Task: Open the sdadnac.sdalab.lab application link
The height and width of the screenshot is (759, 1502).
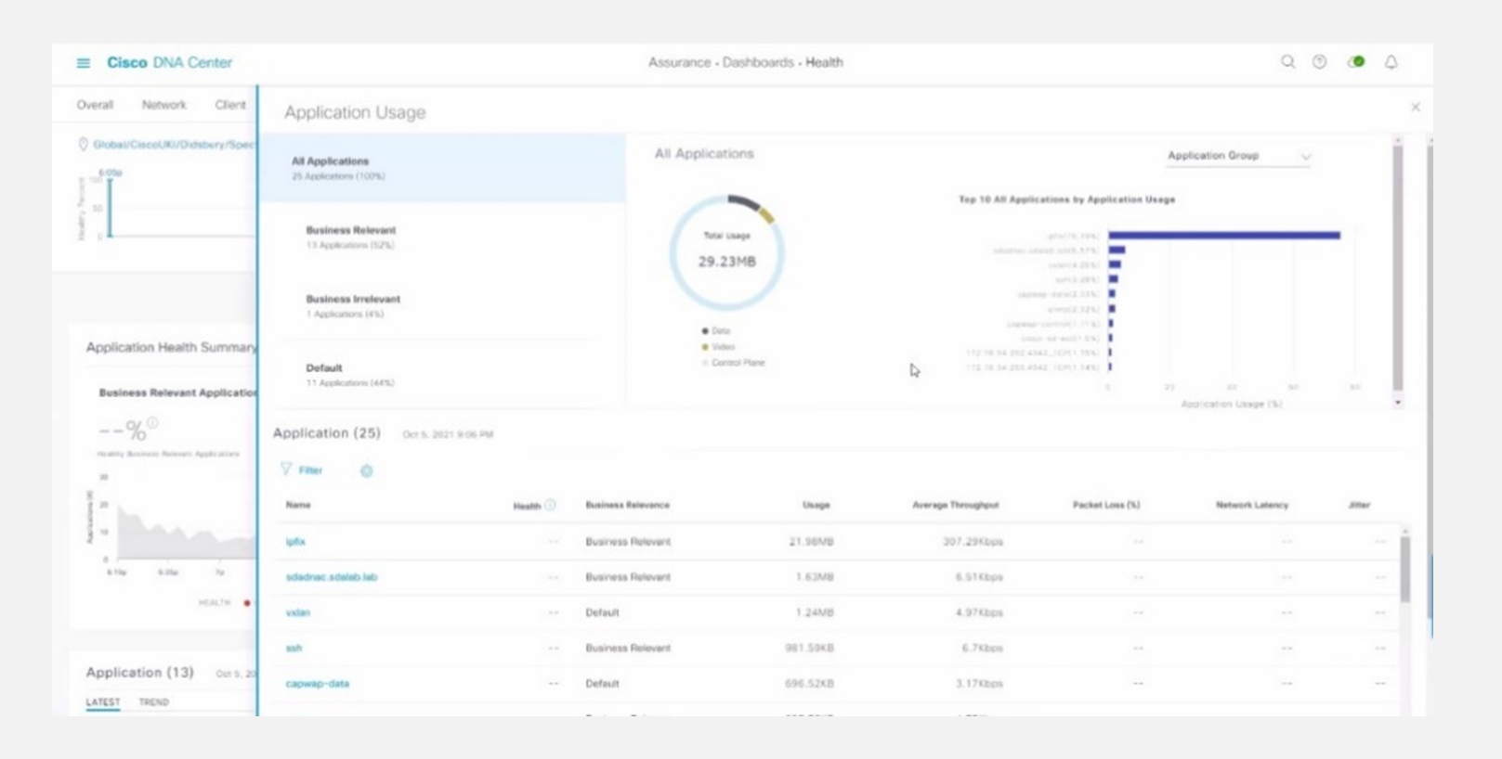Action: pos(331,577)
